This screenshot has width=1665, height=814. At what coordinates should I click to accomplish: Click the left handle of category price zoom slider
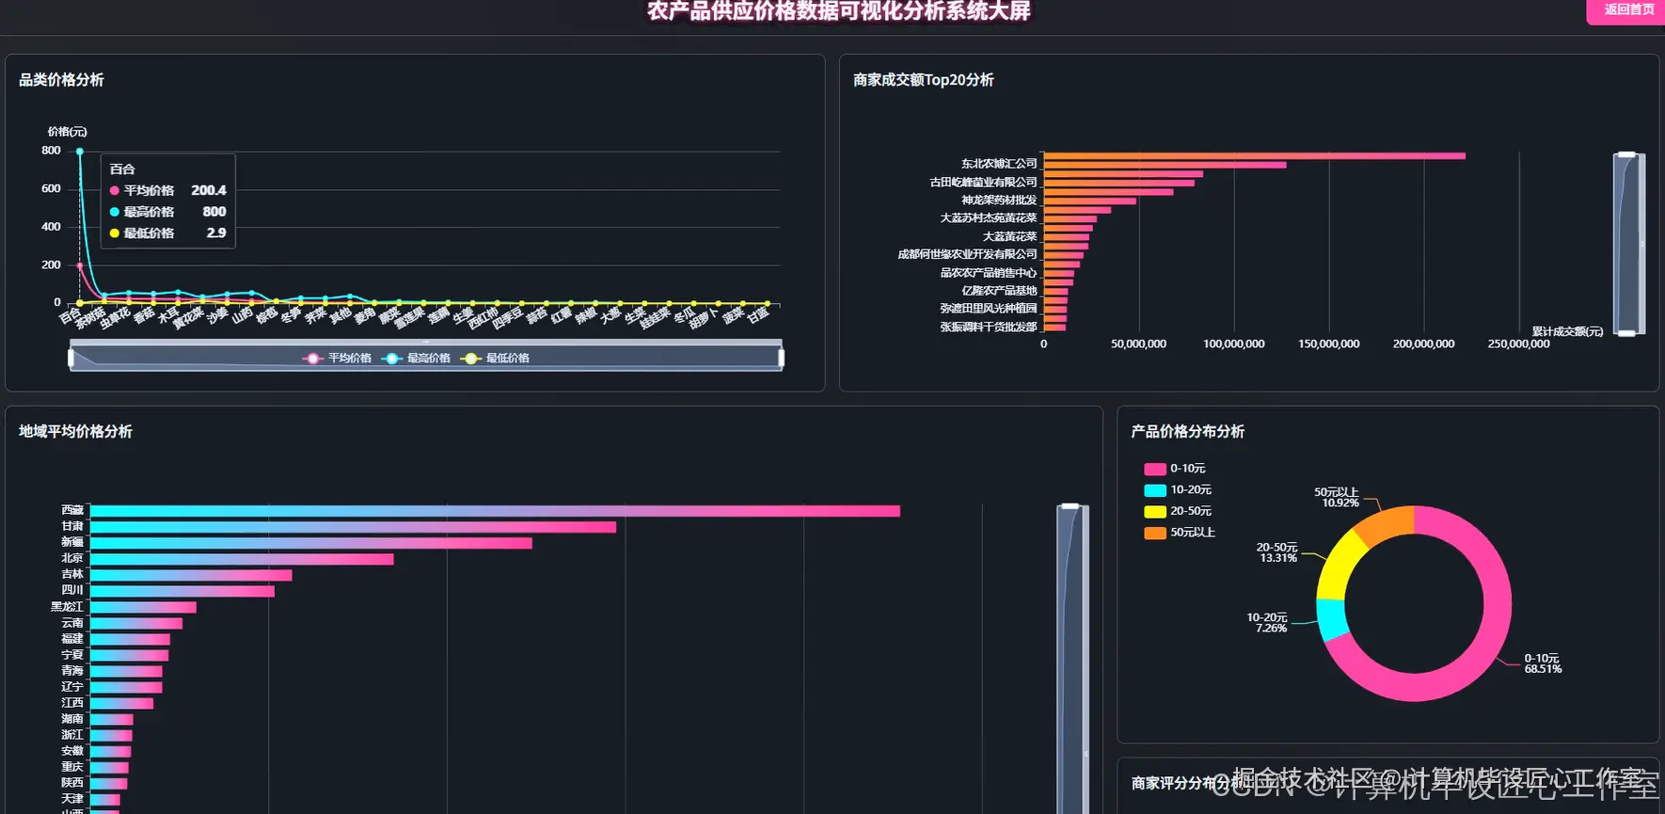click(x=71, y=358)
